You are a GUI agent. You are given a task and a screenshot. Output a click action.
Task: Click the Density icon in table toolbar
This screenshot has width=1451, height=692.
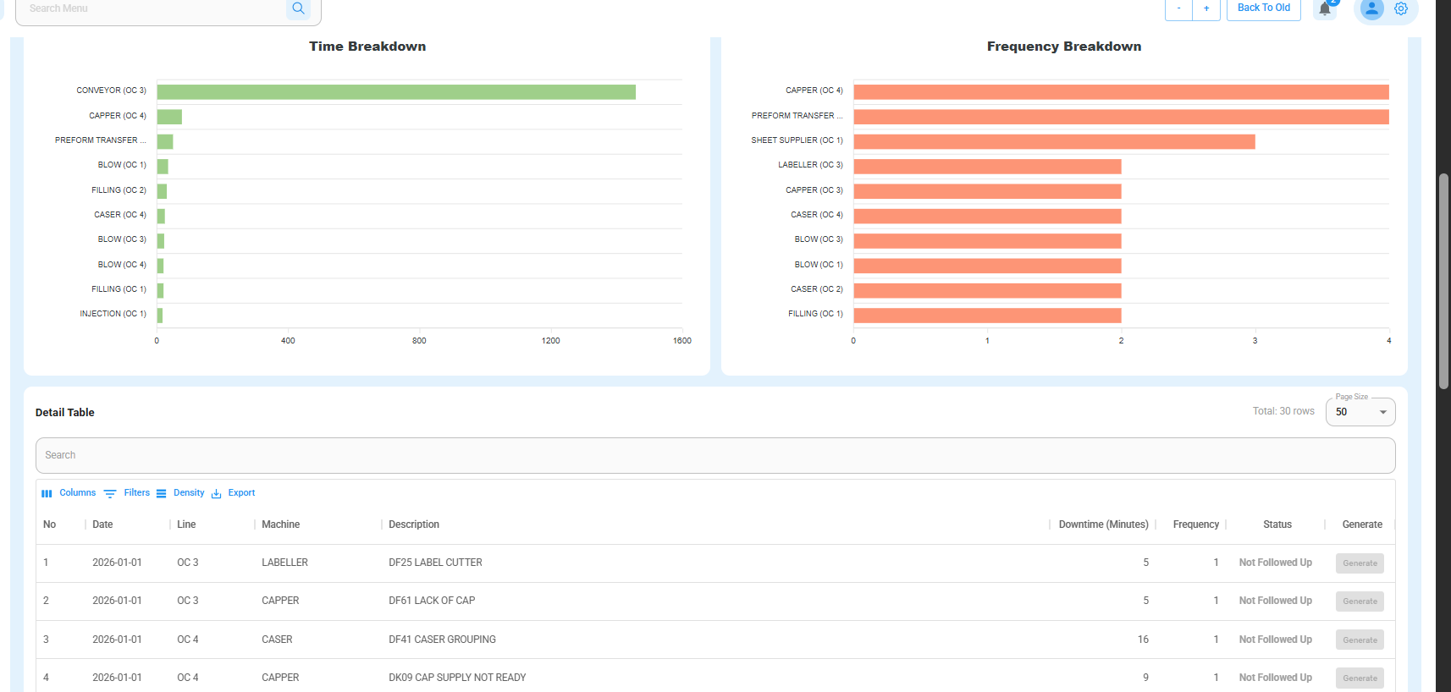(x=162, y=493)
